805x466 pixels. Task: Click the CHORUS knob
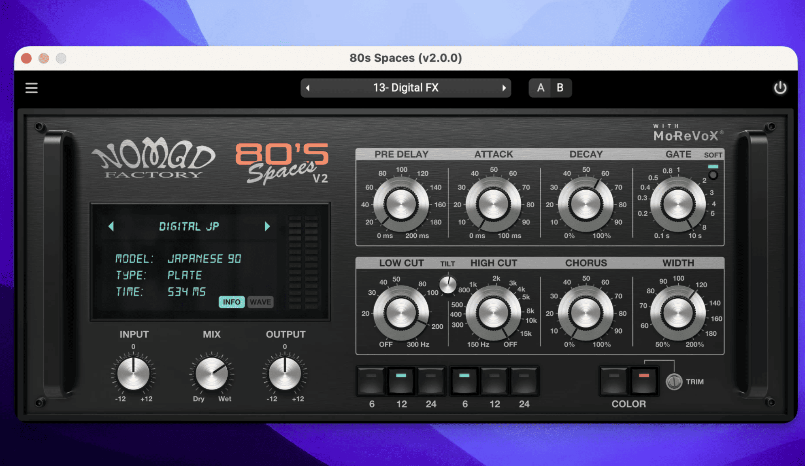586,313
